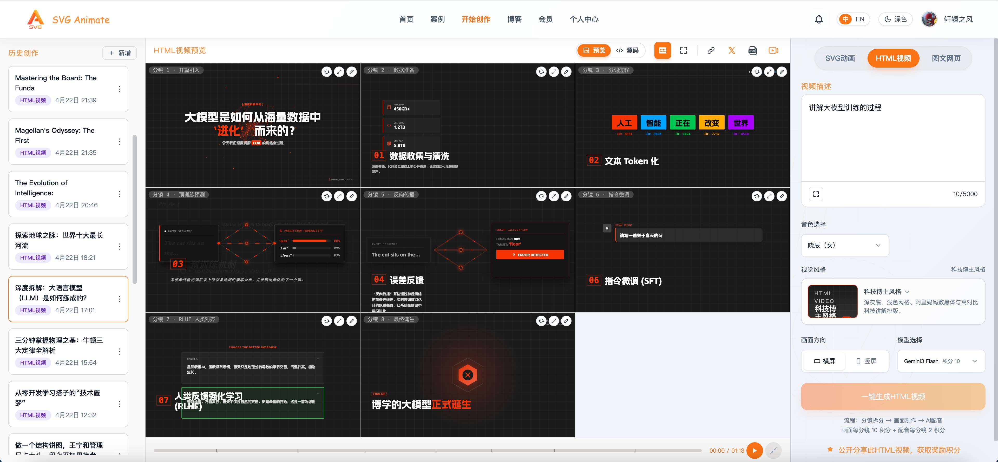Viewport: 998px width, 462px height.
Task: Edit scene 分镜 8 最终诞生
Action: click(566, 321)
